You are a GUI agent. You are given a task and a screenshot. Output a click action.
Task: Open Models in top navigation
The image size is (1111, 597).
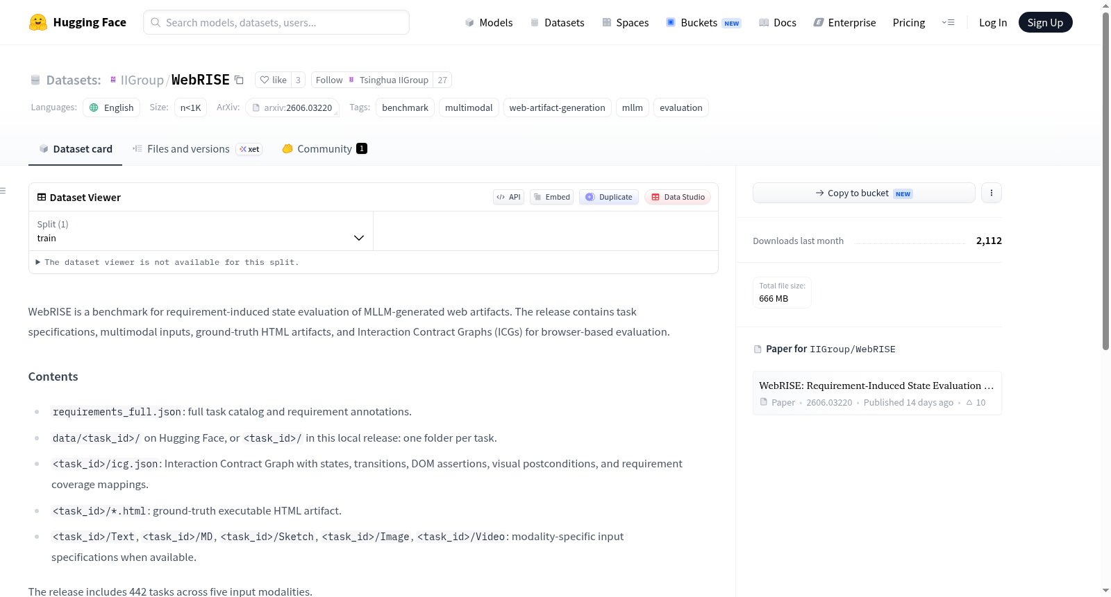[489, 22]
